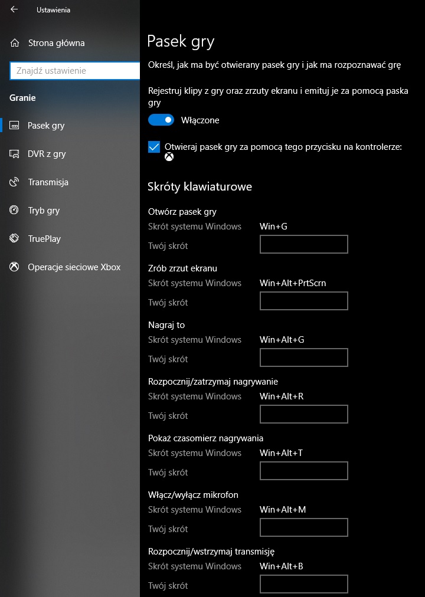Image resolution: width=425 pixels, height=597 pixels.
Task: Open Operacje sieciowe Xbox page
Action: (74, 267)
